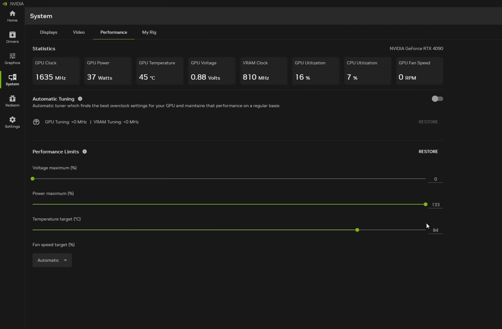Click the Power maximum slider handle
The image size is (502, 329).
[425, 204]
